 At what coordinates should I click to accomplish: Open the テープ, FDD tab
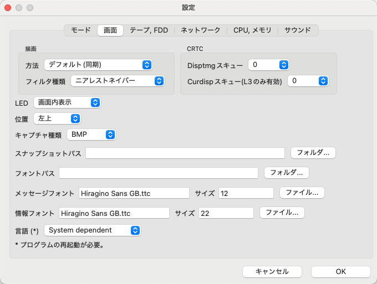pyautogui.click(x=148, y=30)
